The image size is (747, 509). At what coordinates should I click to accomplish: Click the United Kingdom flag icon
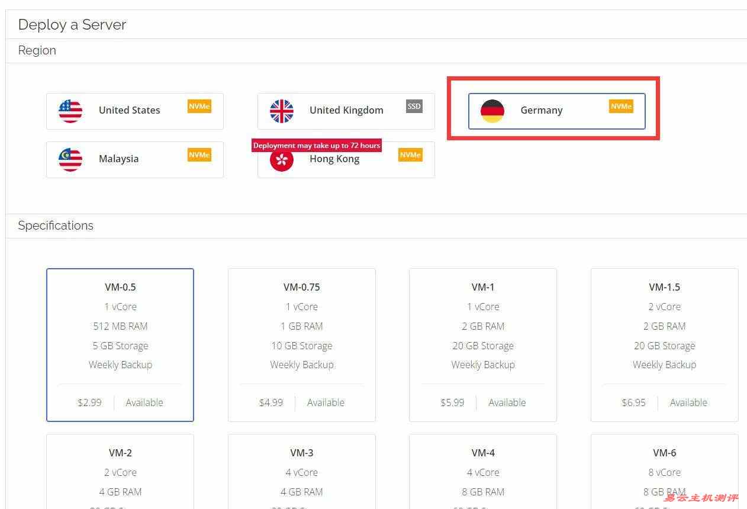pyautogui.click(x=281, y=111)
